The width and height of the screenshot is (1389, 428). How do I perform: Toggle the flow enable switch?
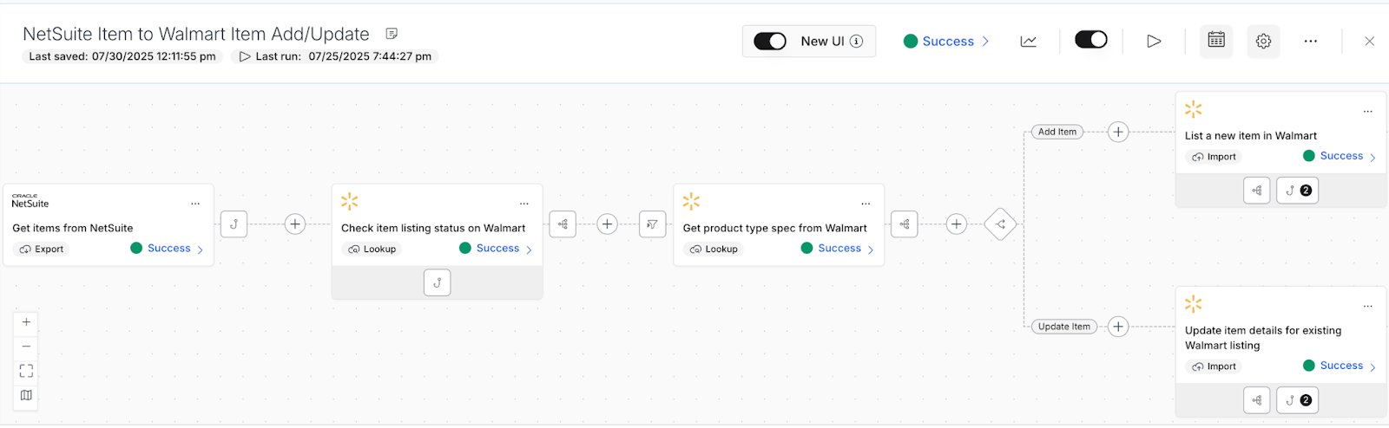pos(1091,40)
